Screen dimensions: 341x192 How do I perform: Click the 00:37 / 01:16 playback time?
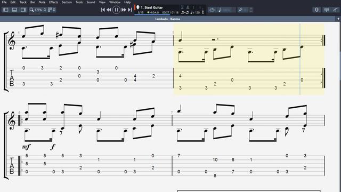(170, 13)
